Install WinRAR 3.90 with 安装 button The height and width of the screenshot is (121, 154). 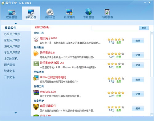(138, 94)
